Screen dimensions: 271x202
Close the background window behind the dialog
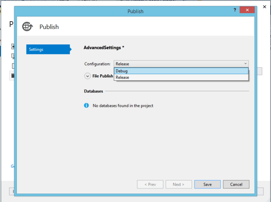[x=264, y=7]
